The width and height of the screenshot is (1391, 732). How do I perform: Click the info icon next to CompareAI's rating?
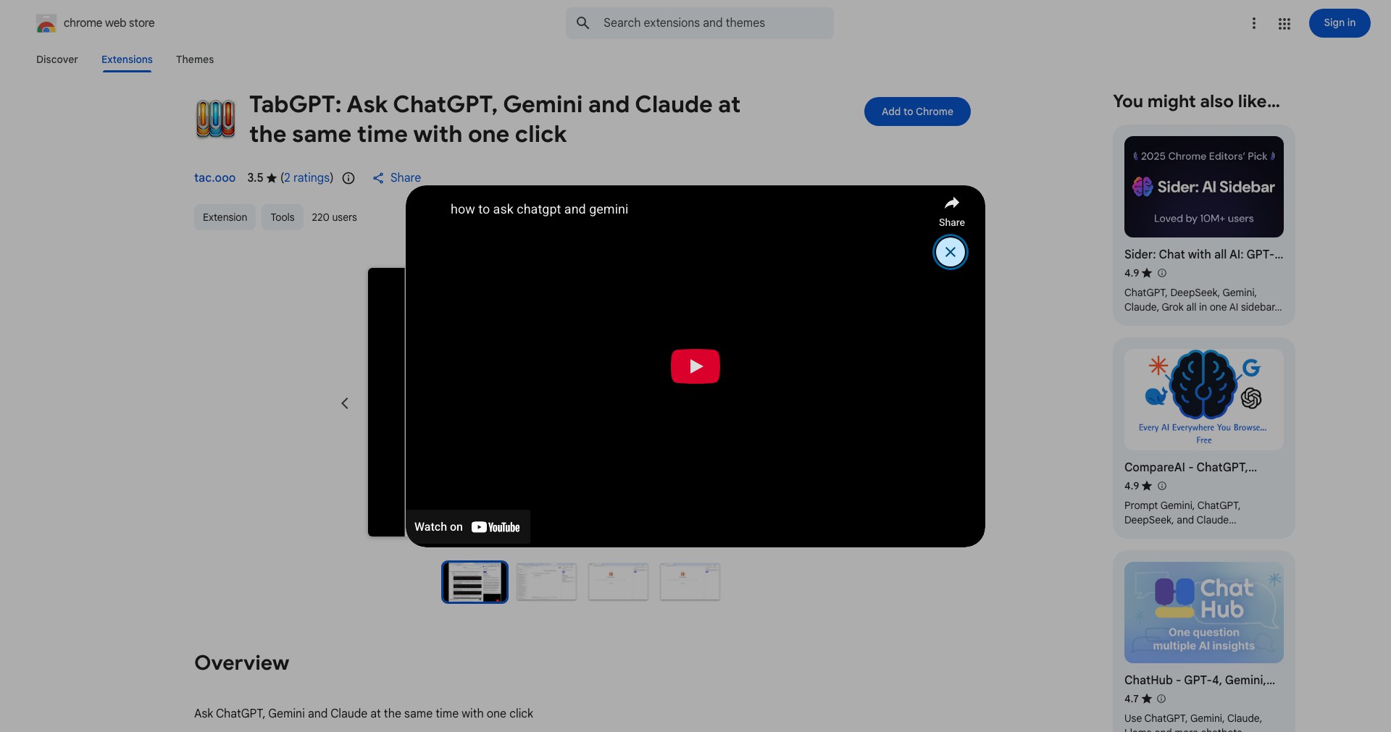1162,486
